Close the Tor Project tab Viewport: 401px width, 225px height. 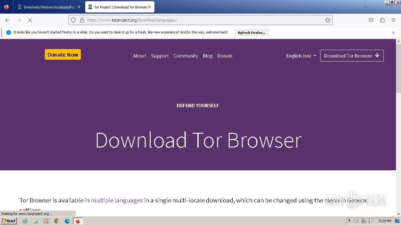(149, 7)
